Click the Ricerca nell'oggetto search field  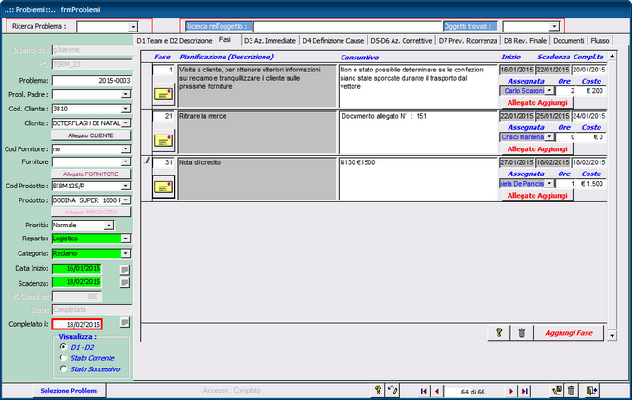pos(348,27)
